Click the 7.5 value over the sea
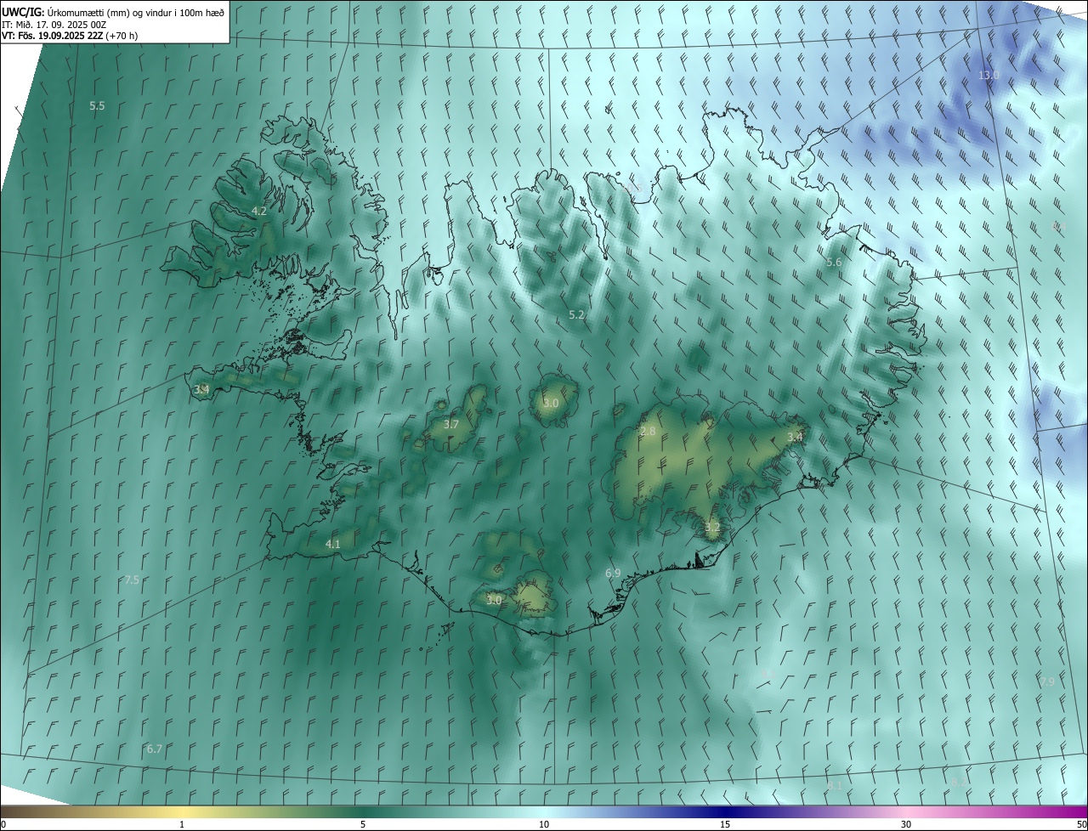This screenshot has height=831, width=1088. click(132, 579)
